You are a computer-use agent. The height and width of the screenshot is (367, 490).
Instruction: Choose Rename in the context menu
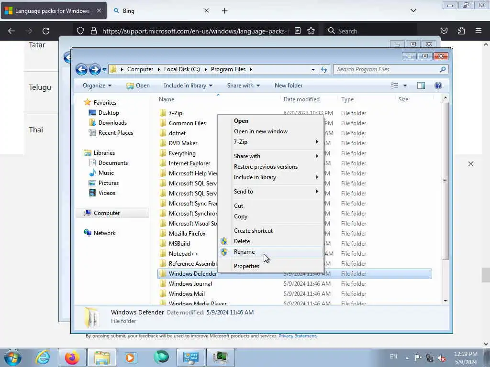271,252
